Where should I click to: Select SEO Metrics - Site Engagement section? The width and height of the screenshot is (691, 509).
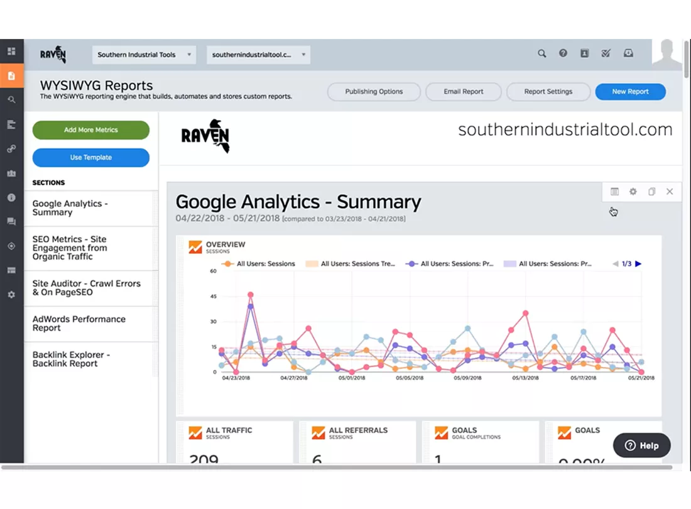91,248
